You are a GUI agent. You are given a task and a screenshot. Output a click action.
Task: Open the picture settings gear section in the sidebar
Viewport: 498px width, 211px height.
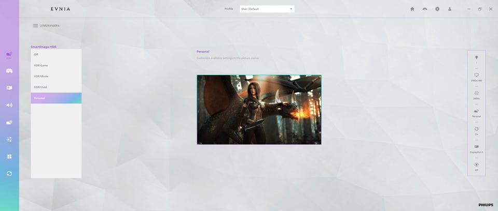click(x=9, y=122)
